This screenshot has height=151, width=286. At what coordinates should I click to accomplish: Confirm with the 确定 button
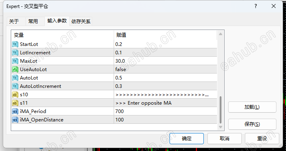tap(187, 139)
